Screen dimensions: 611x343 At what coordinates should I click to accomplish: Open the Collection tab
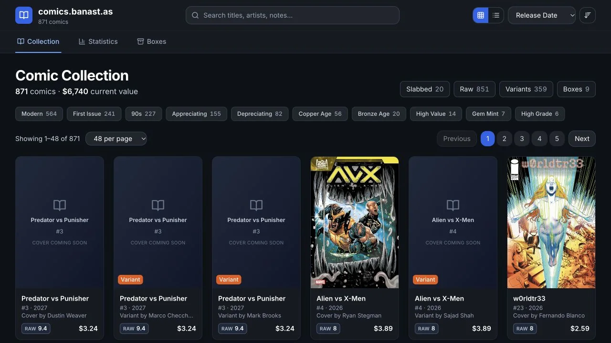click(x=38, y=41)
